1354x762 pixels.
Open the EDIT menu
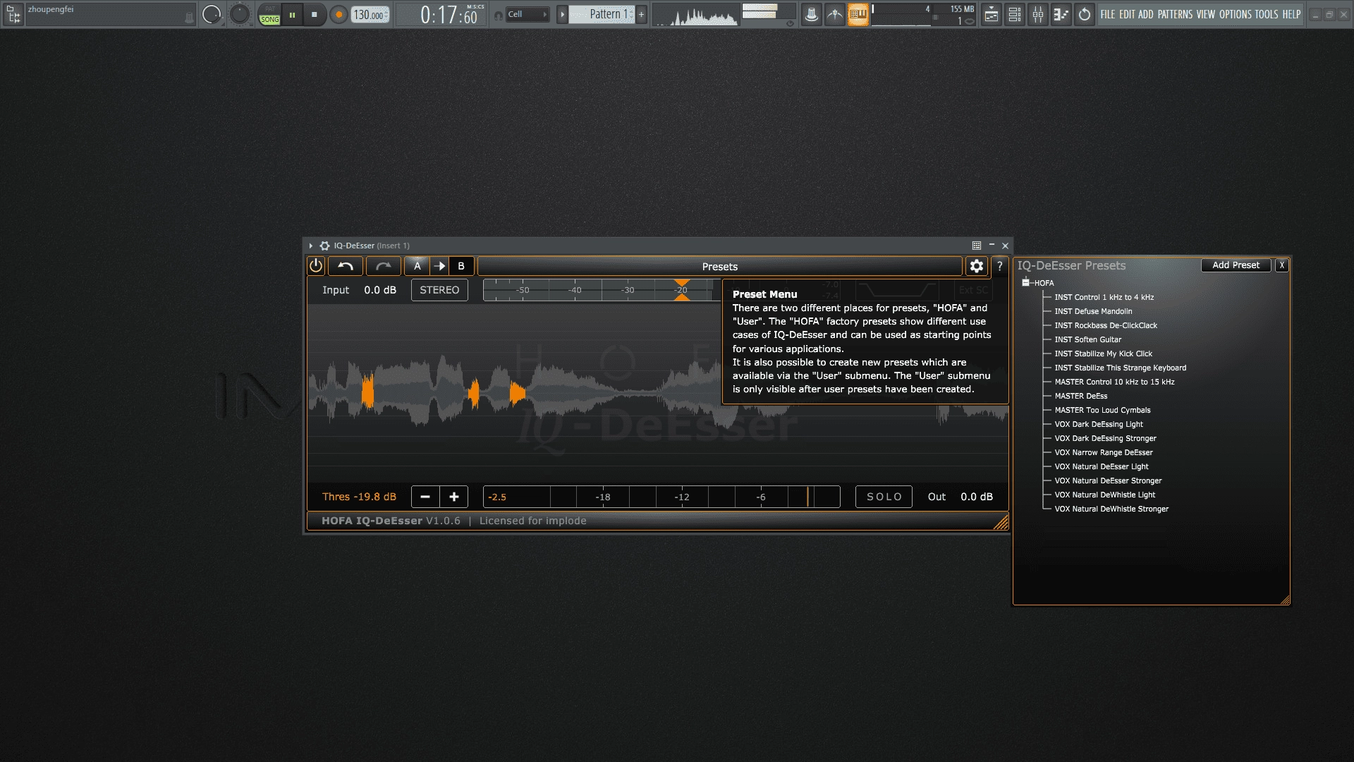[1127, 14]
